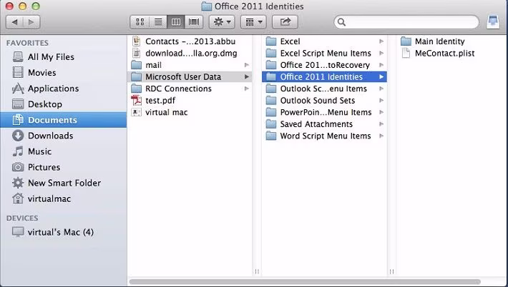
Task: Expand the Word Script Menu Items arrow
Action: [x=381, y=136]
